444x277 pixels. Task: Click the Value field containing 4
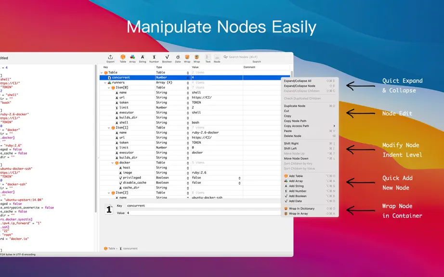(x=203, y=213)
